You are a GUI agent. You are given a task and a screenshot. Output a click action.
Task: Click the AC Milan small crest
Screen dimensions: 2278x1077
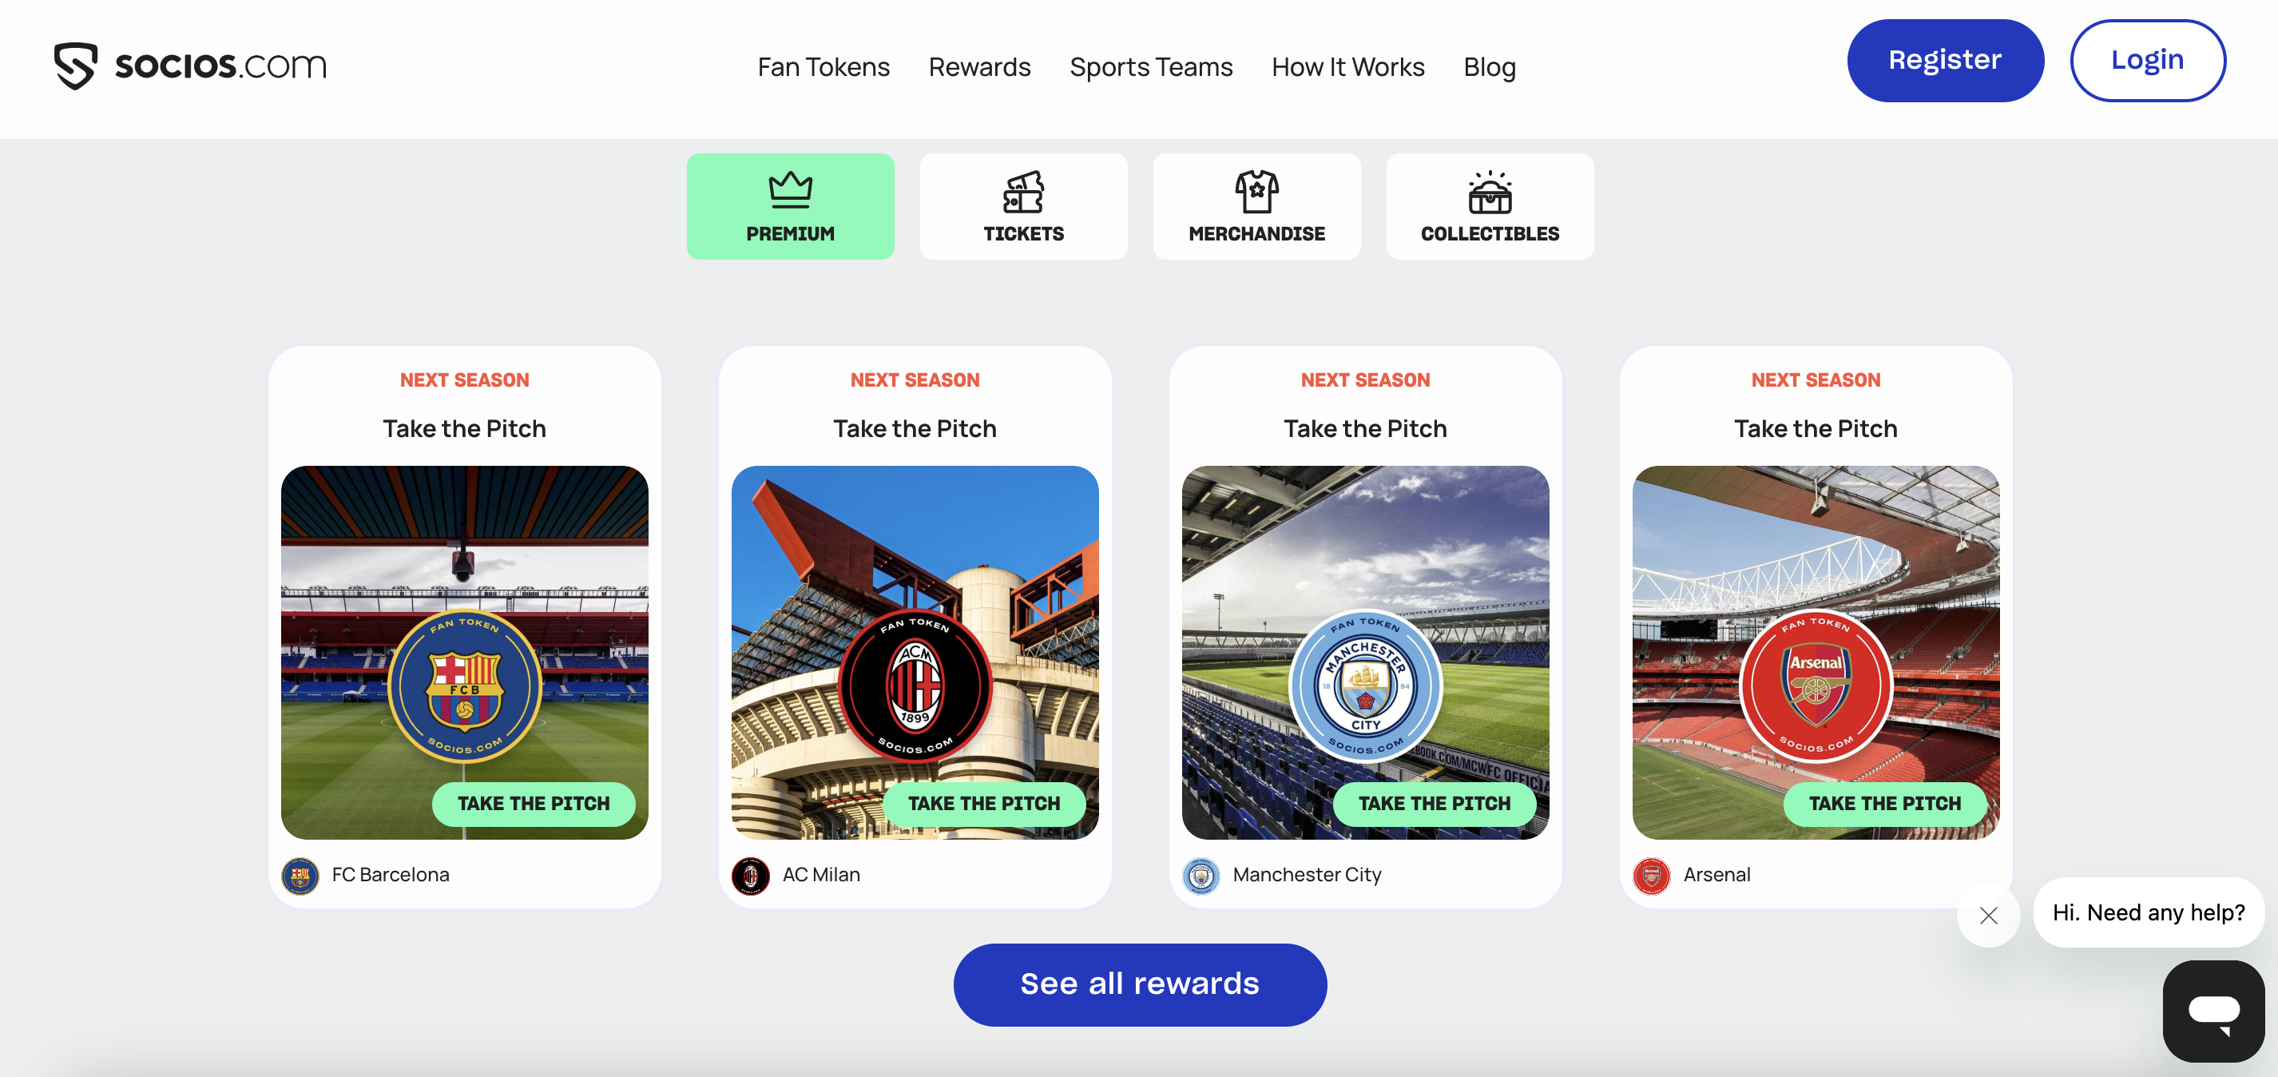[750, 876]
